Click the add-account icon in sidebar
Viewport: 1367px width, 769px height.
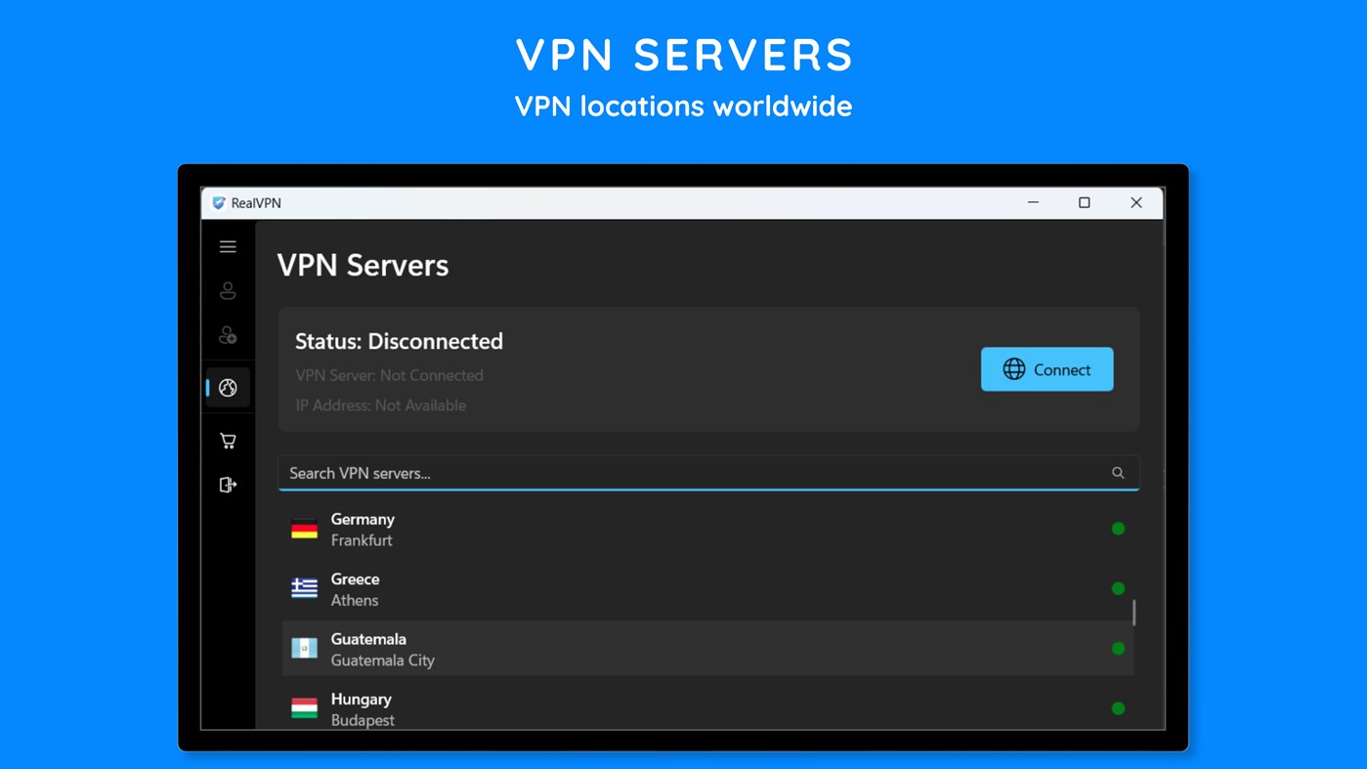pyautogui.click(x=227, y=334)
